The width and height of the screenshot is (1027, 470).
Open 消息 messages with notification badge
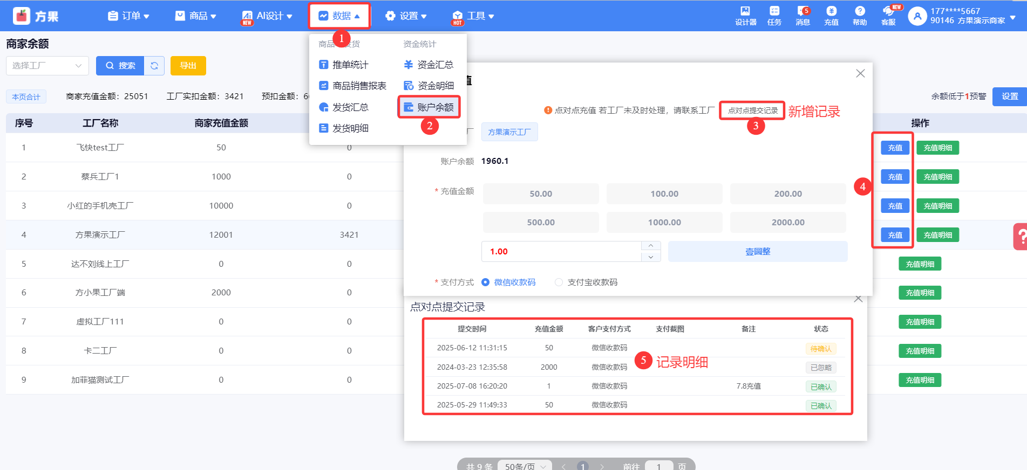click(802, 15)
